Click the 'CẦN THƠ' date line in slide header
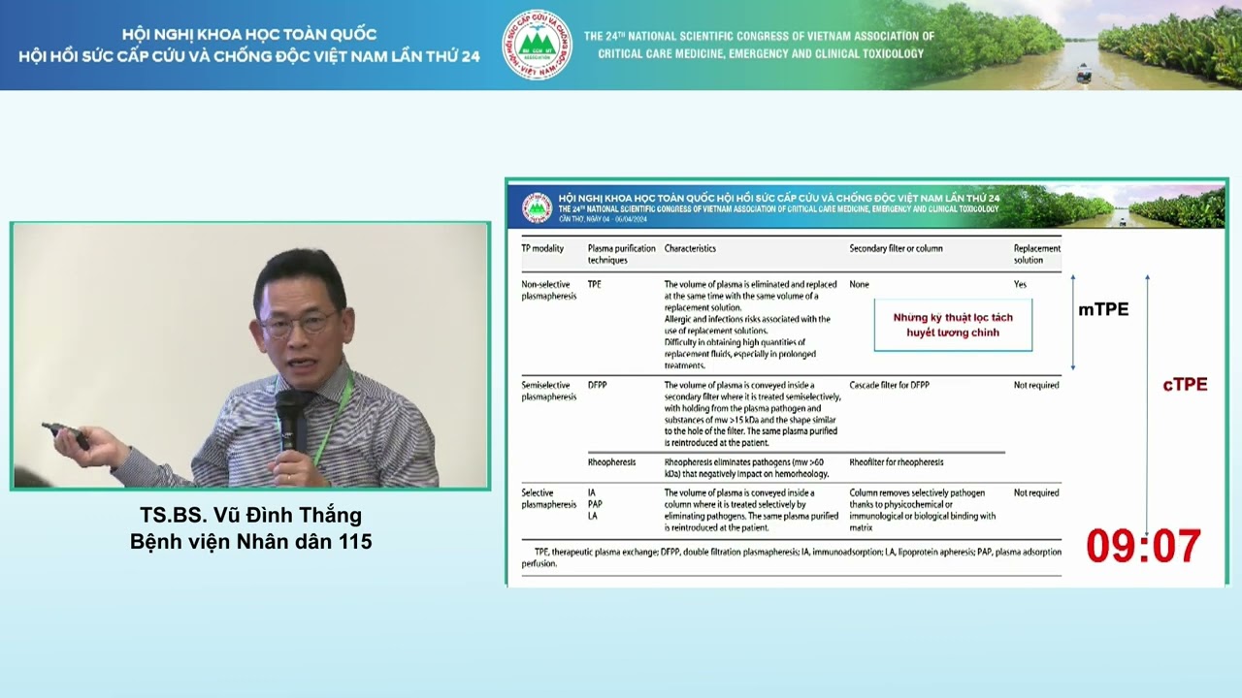Screen dimensions: 1242x698 pyautogui.click(x=604, y=218)
